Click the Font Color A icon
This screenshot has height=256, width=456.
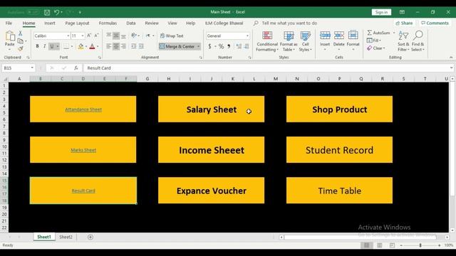click(x=92, y=46)
